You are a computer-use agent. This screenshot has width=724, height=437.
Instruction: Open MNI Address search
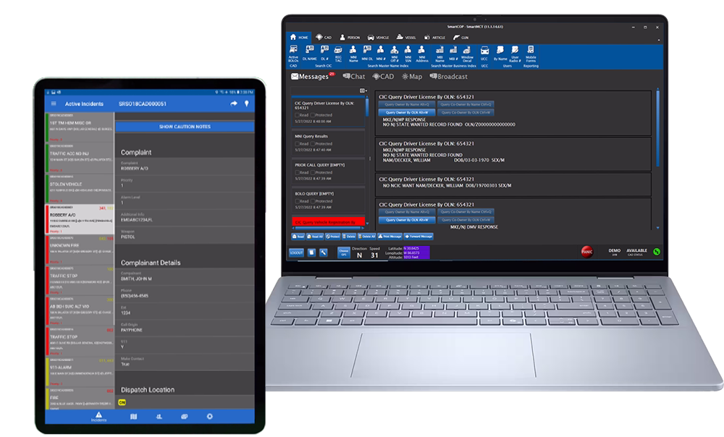point(422,54)
